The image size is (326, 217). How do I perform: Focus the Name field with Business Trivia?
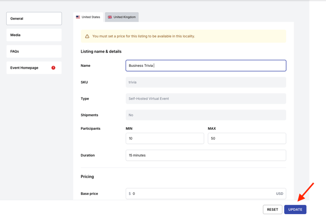206,65
